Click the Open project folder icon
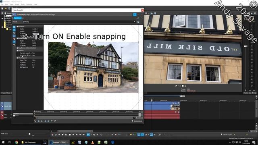This screenshot has height=145, width=258. pos(6,8)
